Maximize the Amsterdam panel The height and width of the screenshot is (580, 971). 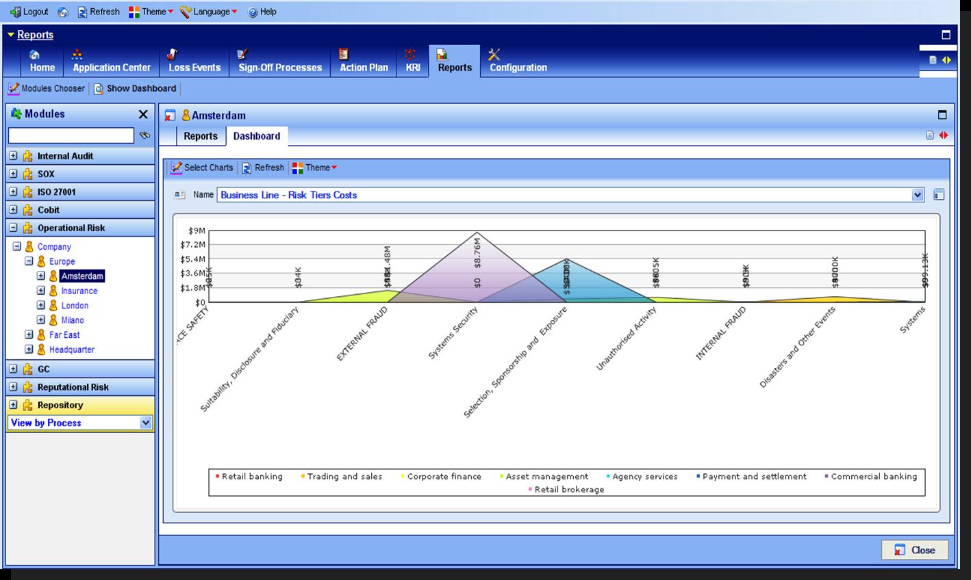[x=942, y=115]
